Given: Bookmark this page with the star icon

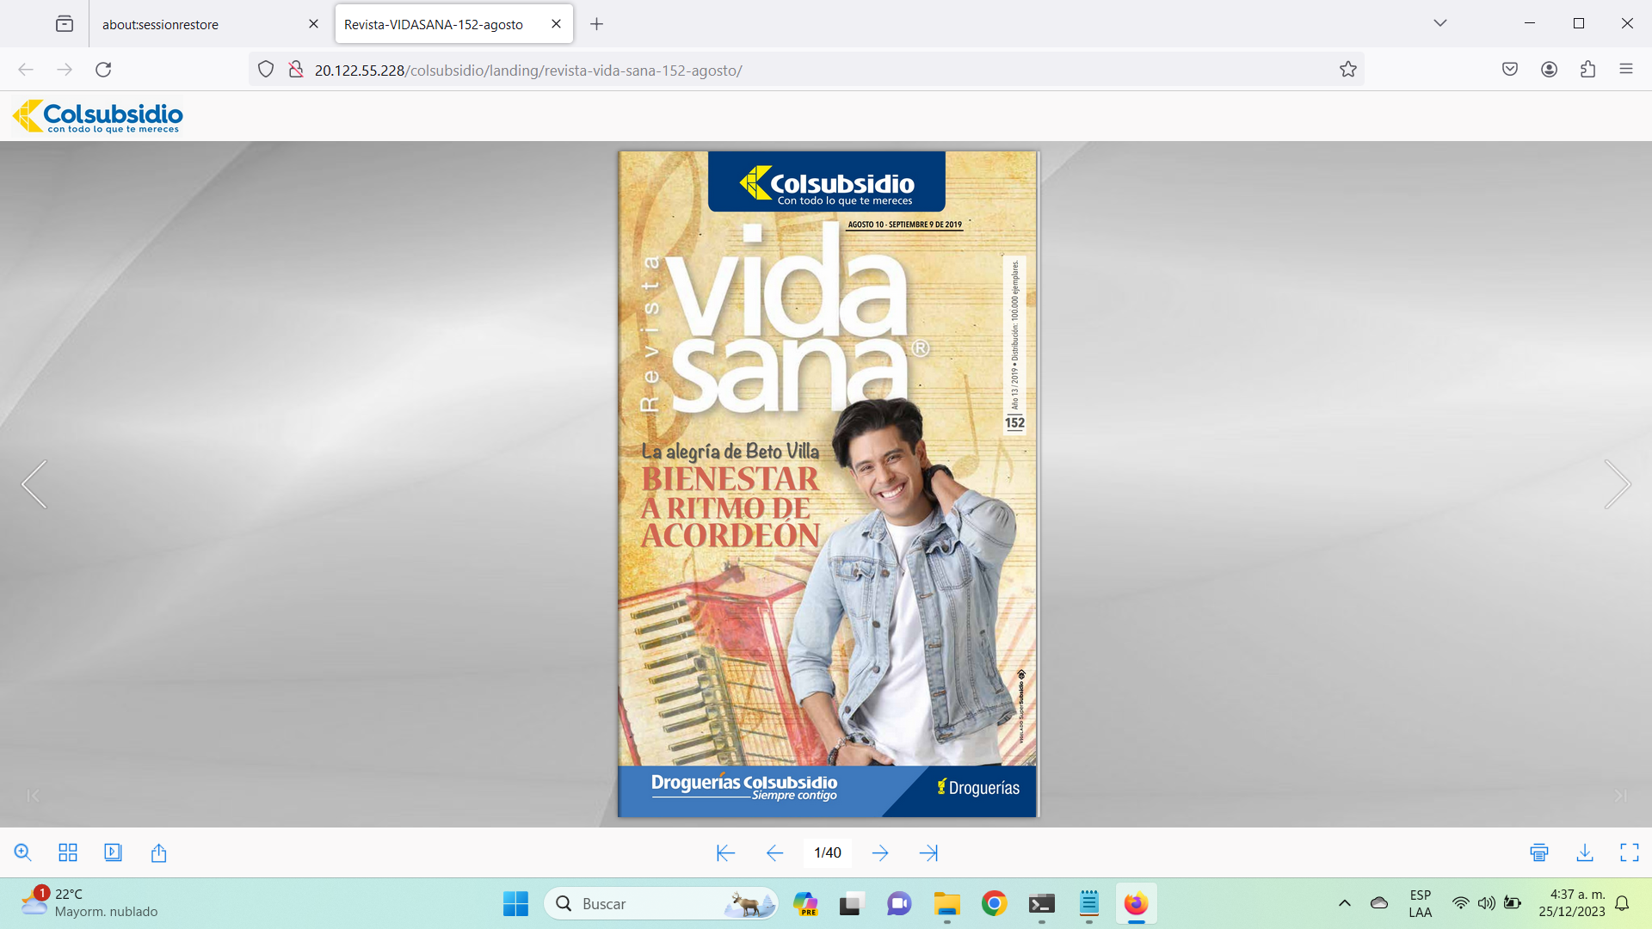Looking at the screenshot, I should pyautogui.click(x=1347, y=70).
